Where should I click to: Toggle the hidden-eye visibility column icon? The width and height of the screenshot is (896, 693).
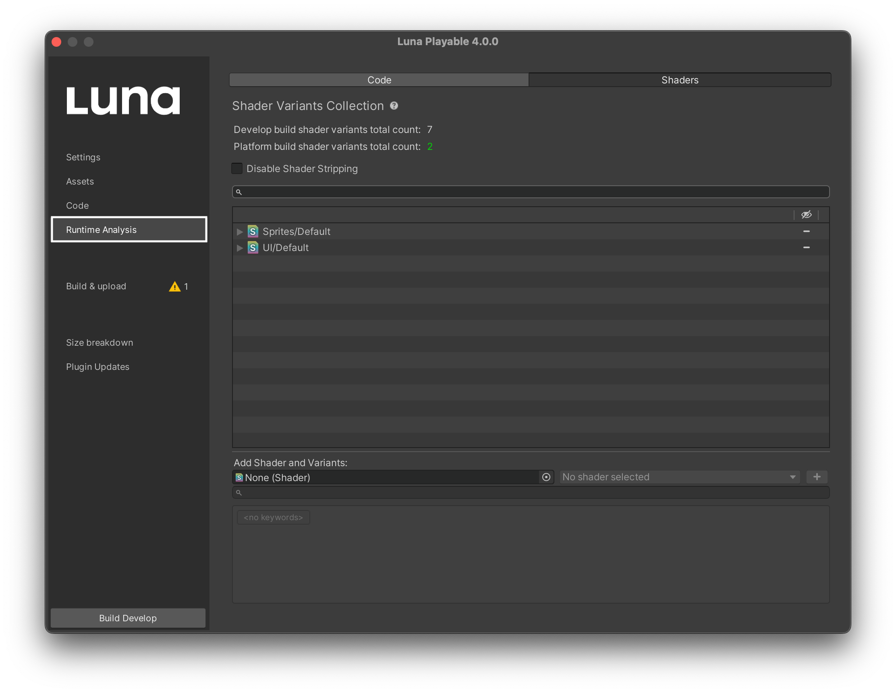click(x=806, y=215)
